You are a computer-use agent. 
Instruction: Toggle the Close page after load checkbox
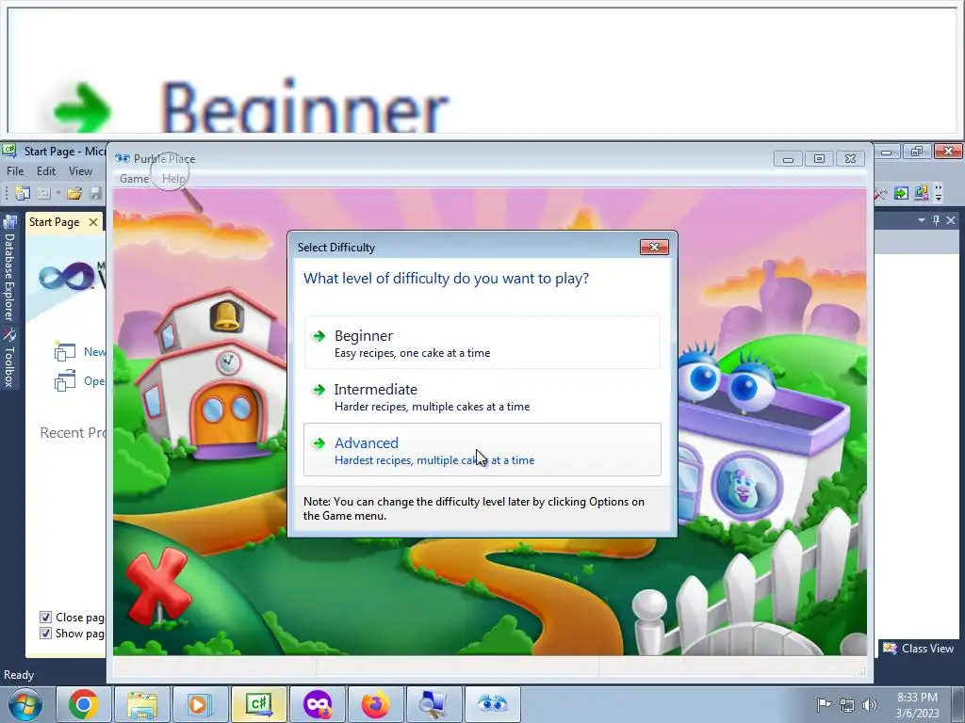(45, 617)
